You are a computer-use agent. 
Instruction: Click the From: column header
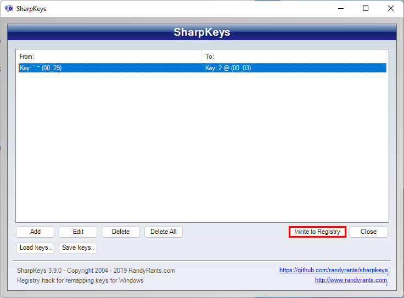(x=110, y=57)
